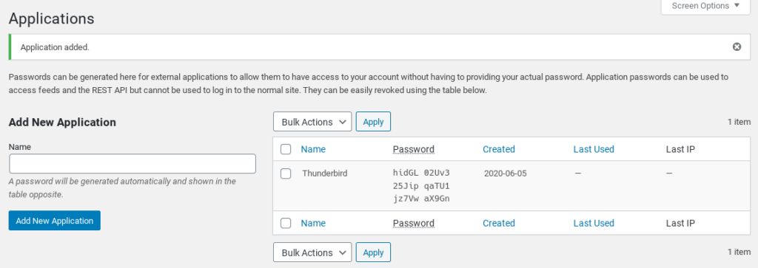Click the Password column header label
Screen dimensions: 758x268
click(413, 149)
